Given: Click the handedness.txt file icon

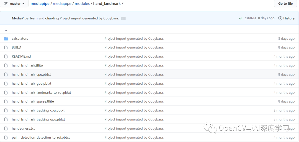Looking at the screenshot, I should [6, 128].
